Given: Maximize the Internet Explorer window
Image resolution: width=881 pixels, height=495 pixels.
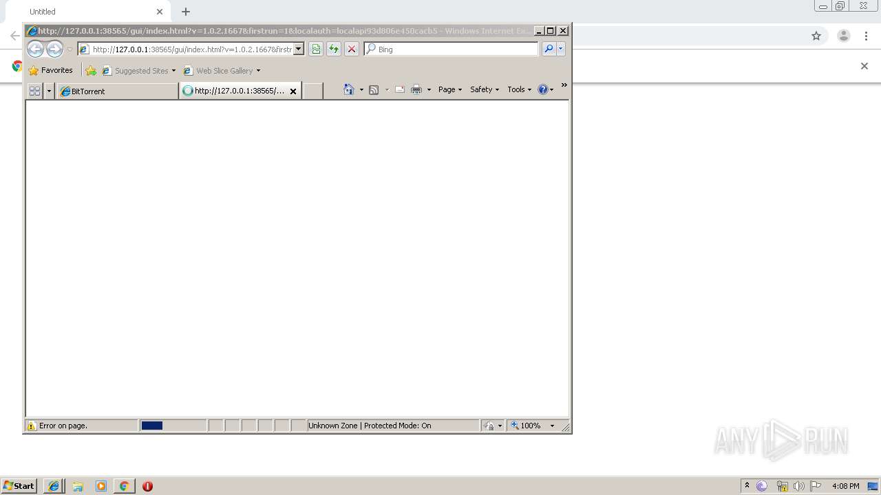Looking at the screenshot, I should tap(551, 31).
